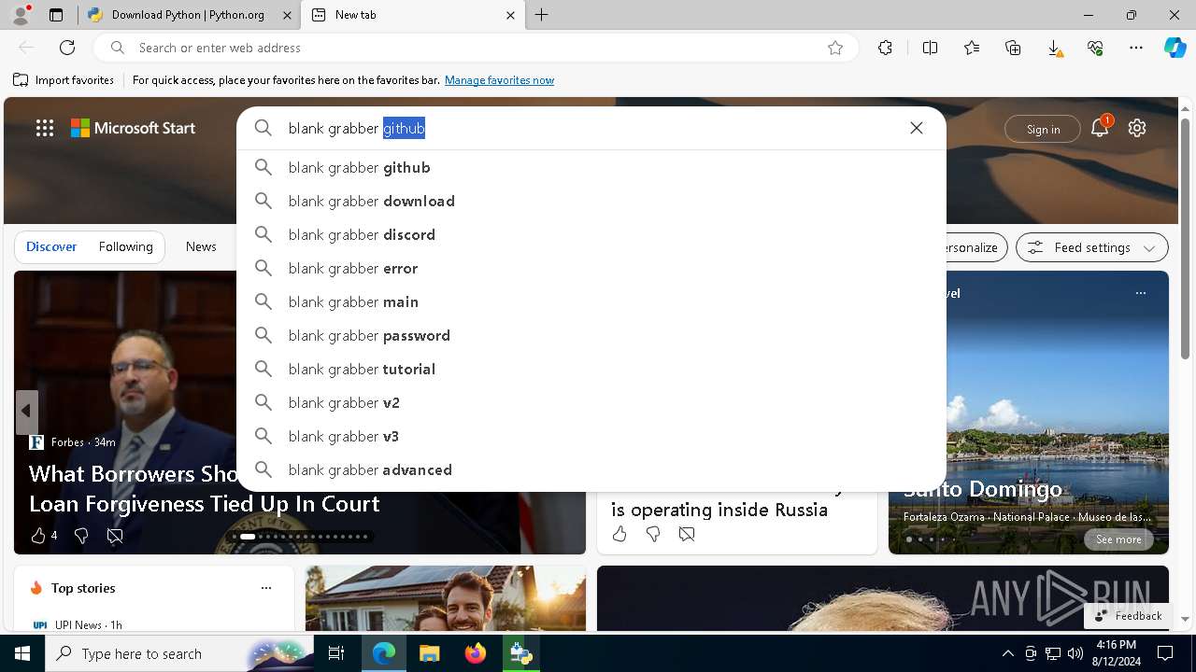Viewport: 1196px width, 672px height.
Task: Choose suggestion blank grabber v2
Action: [591, 402]
